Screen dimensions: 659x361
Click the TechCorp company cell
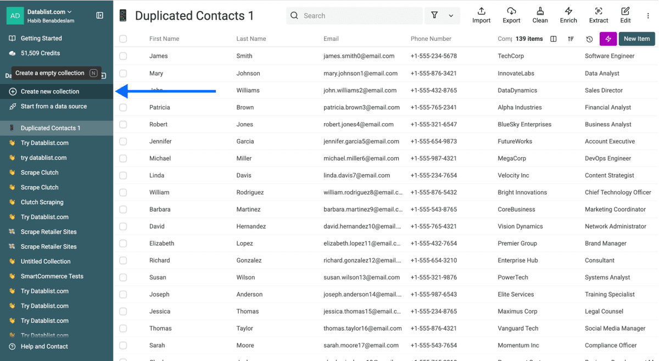tap(511, 56)
